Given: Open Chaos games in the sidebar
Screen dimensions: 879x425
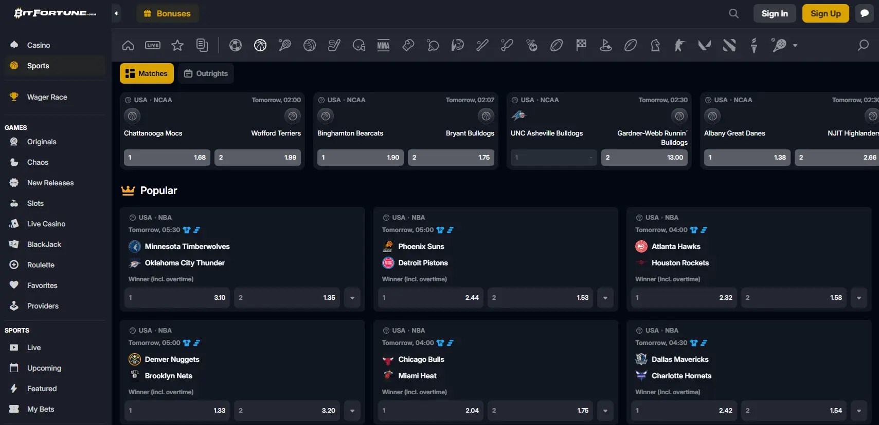Looking at the screenshot, I should pyautogui.click(x=55, y=162).
